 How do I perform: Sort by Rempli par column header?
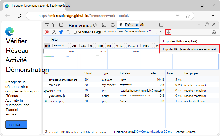tap(201, 73)
